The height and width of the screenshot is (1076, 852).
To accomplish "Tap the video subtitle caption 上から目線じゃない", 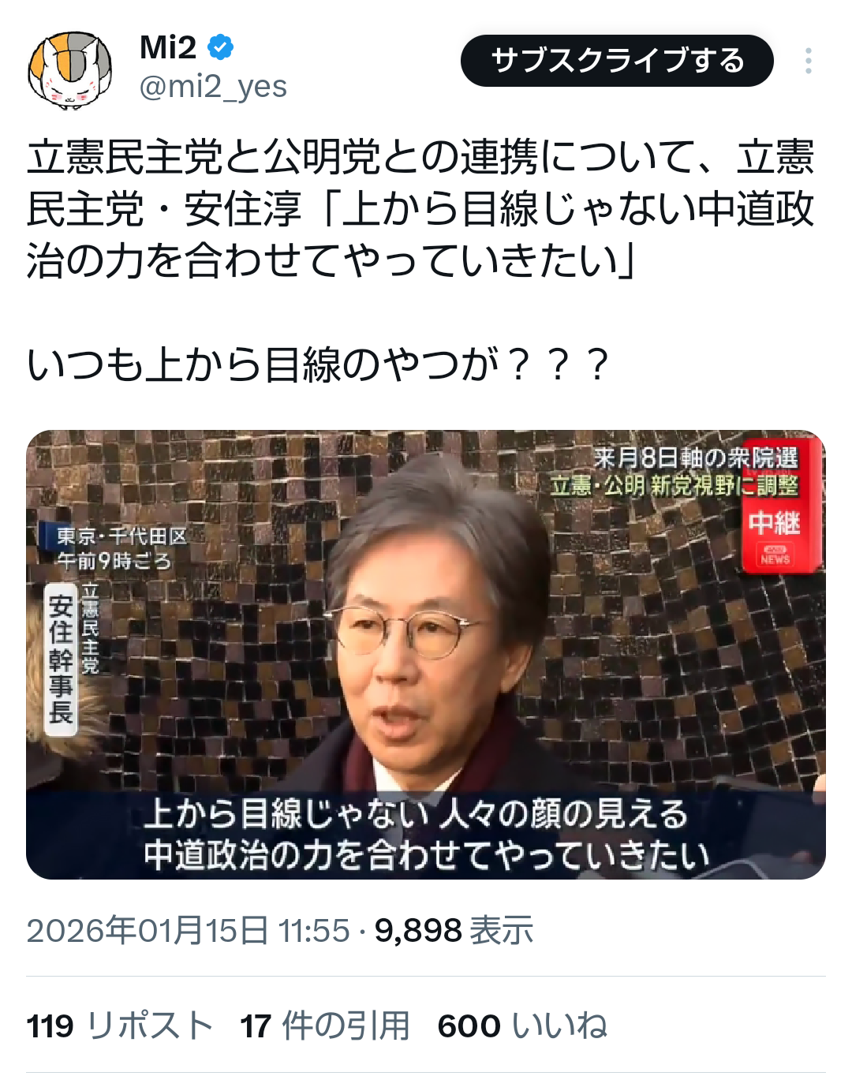I will 288,814.
